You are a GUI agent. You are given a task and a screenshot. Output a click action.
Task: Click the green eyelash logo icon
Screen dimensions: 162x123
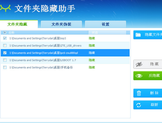point(5,8)
